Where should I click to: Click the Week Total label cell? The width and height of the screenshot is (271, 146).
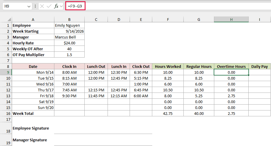(33, 113)
